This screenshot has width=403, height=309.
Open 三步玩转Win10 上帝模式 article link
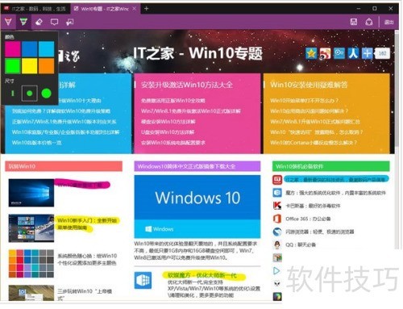click(85, 294)
